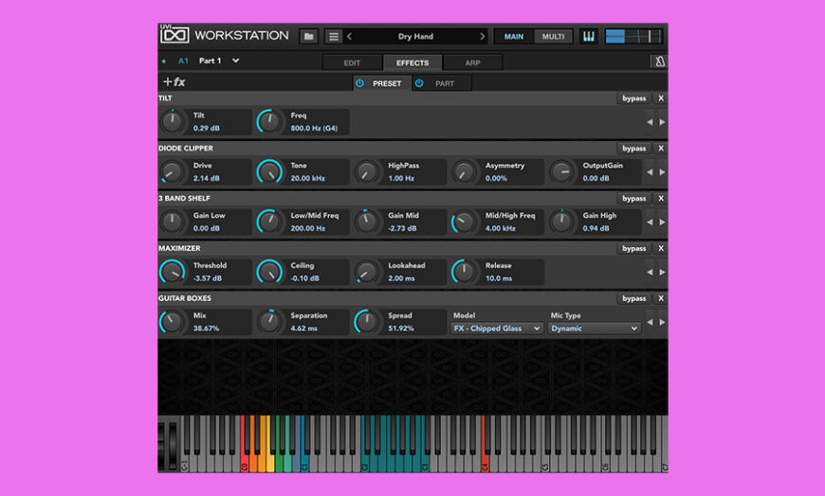The height and width of the screenshot is (496, 825).
Task: Click the 200.00 Hz Low/Mid Freq value
Action: (x=308, y=228)
